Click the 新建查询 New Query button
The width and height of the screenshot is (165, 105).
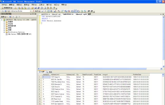(7, 8)
